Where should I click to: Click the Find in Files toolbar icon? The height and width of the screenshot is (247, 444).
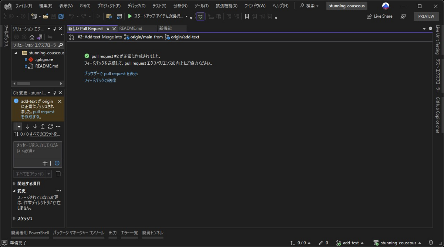(x=109, y=16)
